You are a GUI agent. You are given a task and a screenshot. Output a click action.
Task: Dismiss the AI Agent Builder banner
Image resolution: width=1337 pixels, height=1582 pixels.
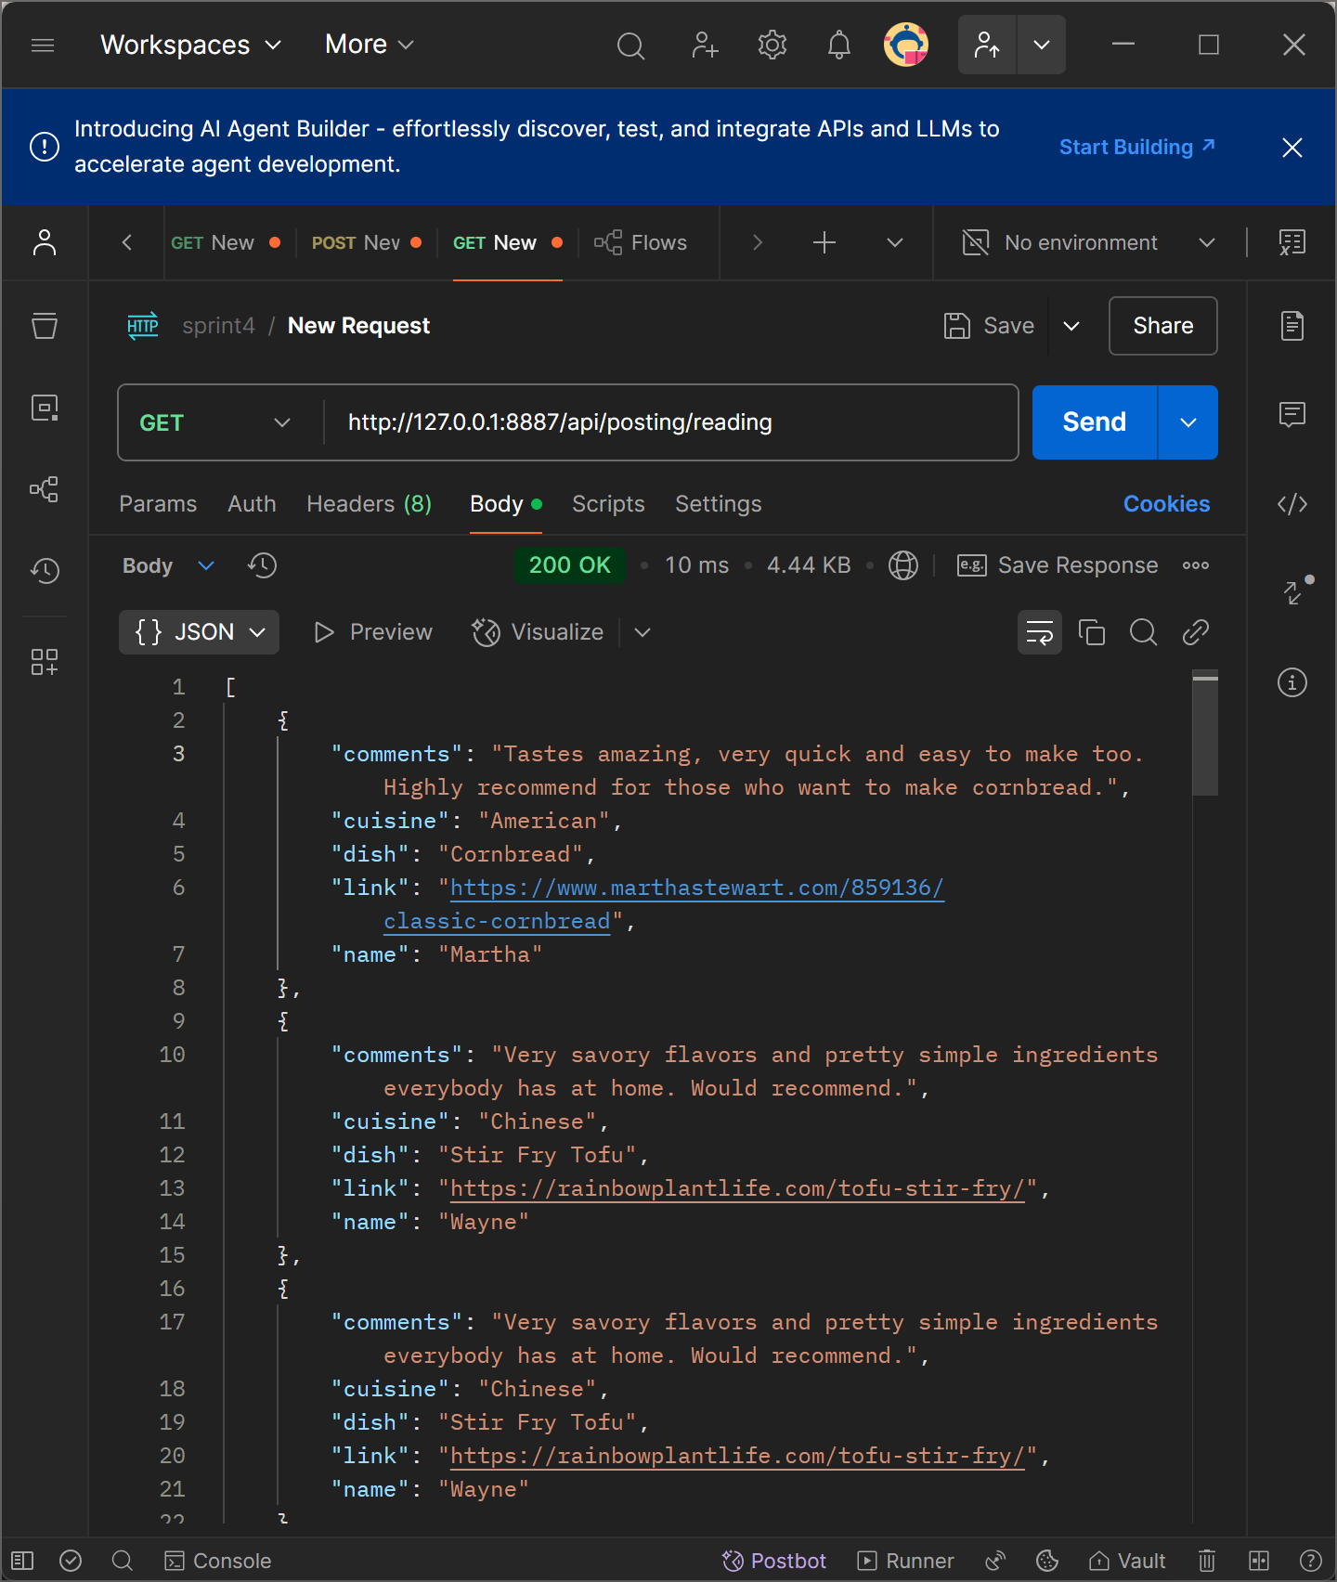1292,147
